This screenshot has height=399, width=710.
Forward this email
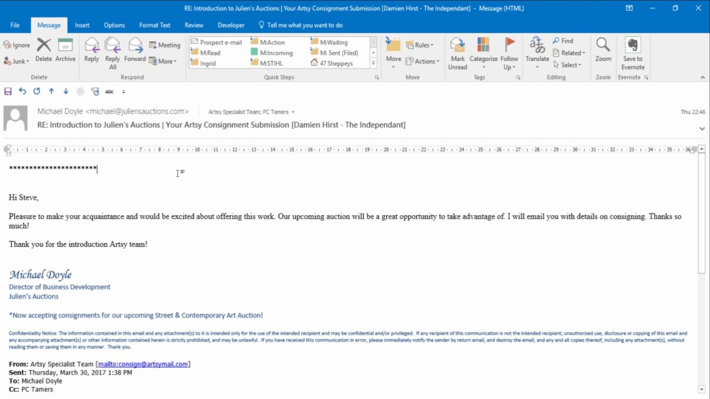[135, 50]
